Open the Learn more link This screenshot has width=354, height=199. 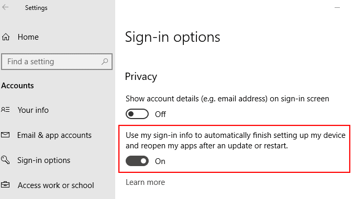145,182
